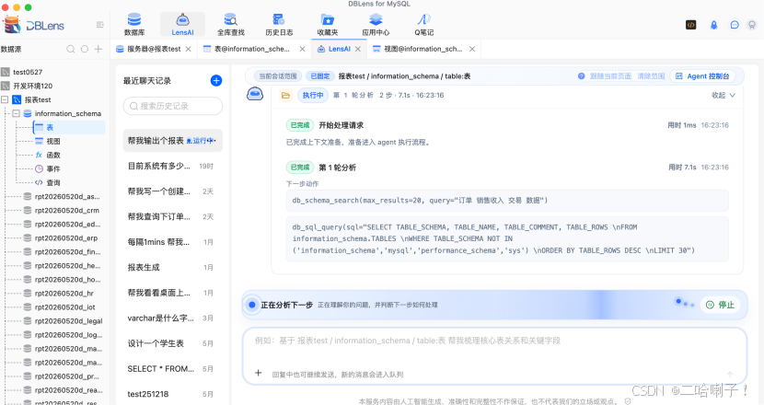This screenshot has height=405, width=764.
Task: Collapse sidebar using icon beside DBLens logo
Action: pyautogui.click(x=100, y=25)
